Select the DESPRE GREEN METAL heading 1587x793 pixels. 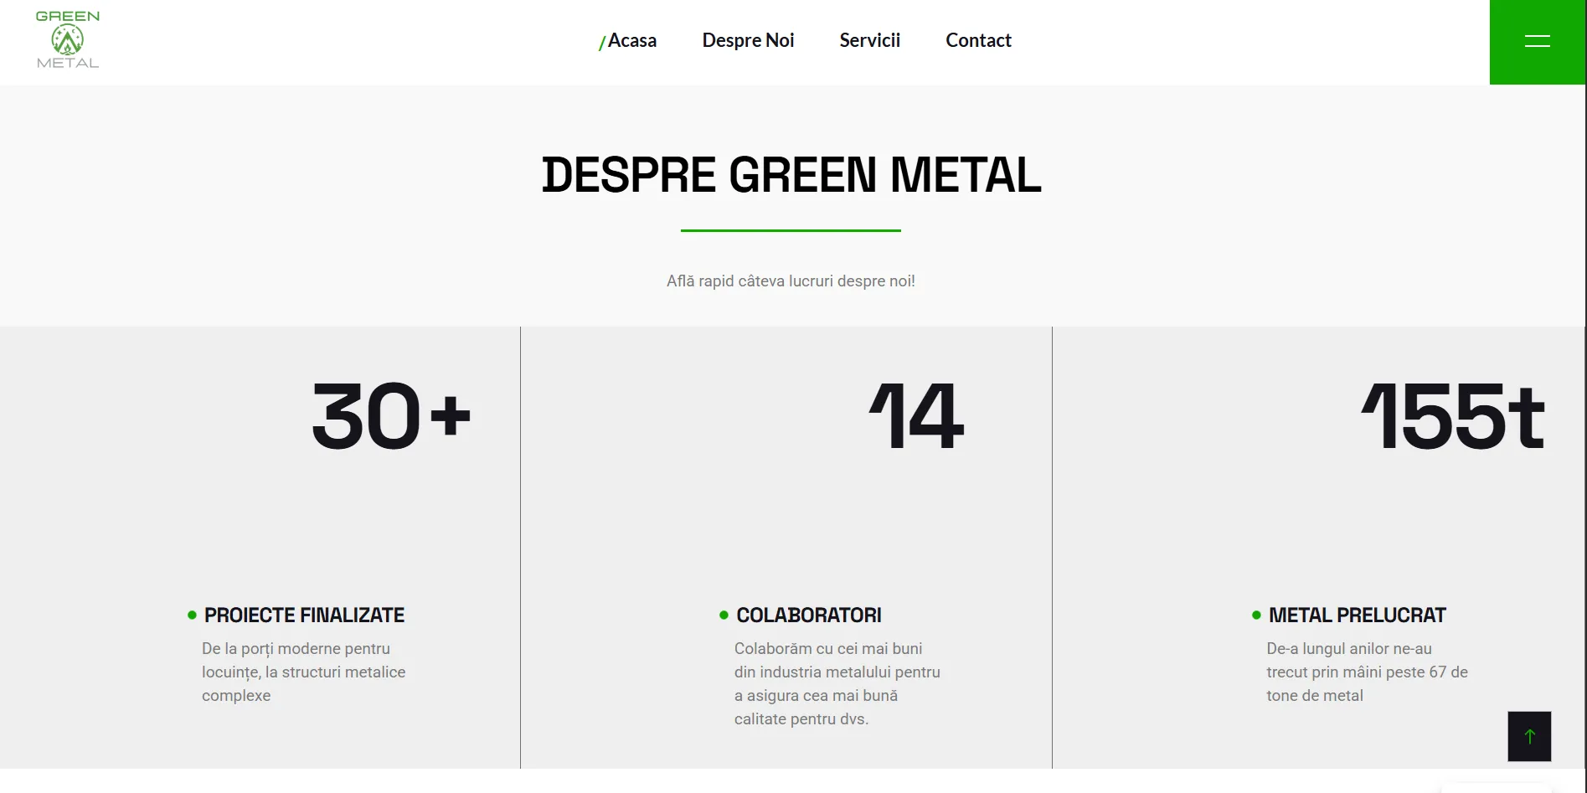(791, 175)
